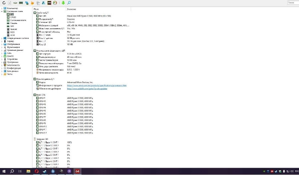Image resolution: width=299 pixels, height=175 pixels.
Task: Open Task View on taskbar
Action: pos(20,171)
